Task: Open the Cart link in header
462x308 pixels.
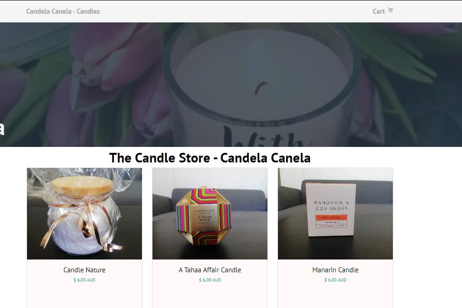Action: pyautogui.click(x=382, y=11)
